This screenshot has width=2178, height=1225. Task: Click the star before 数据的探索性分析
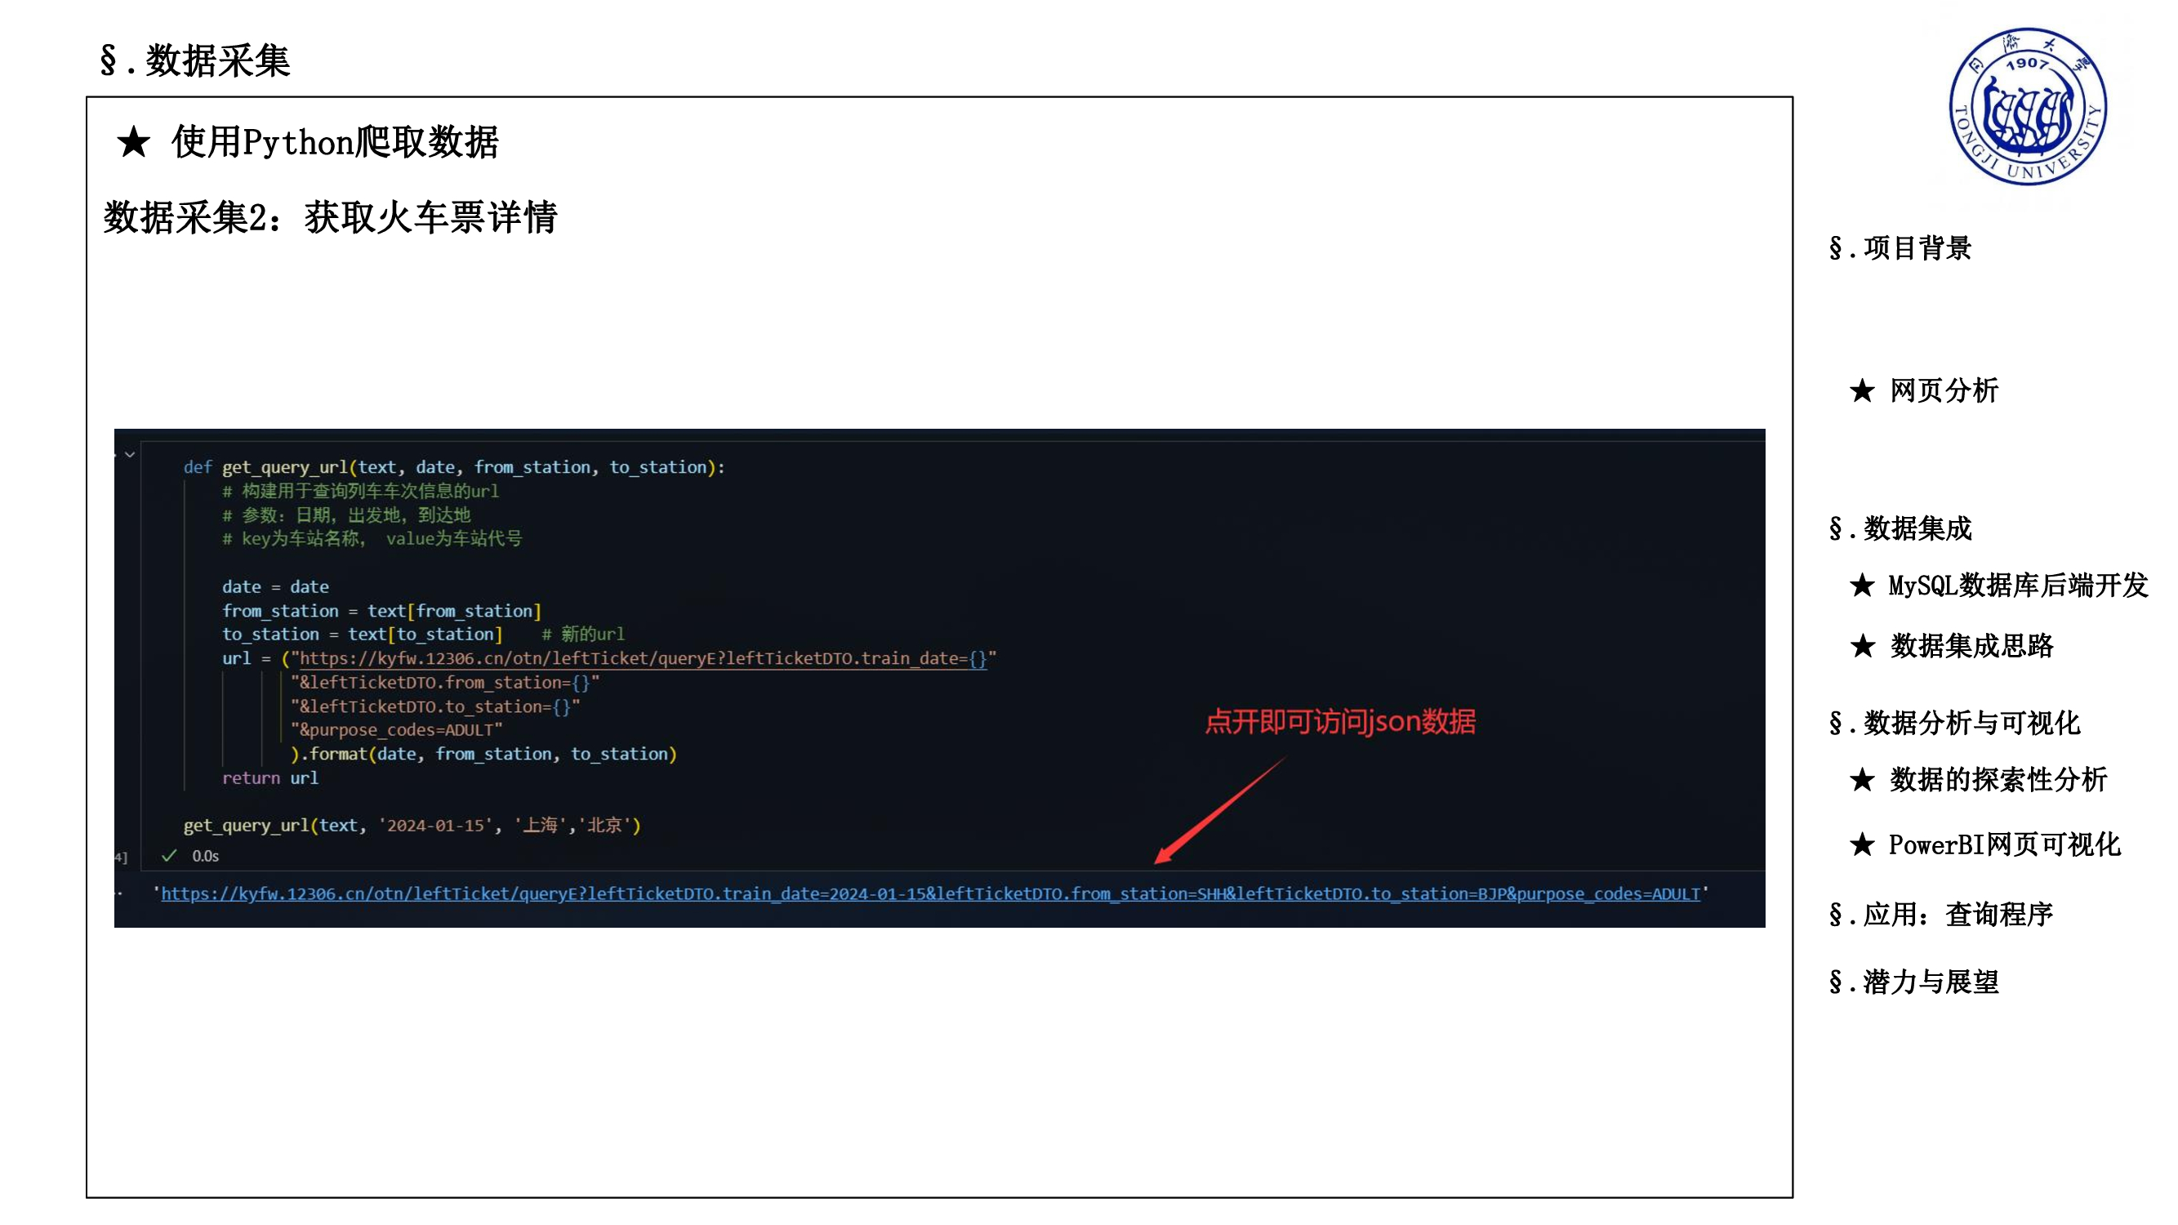coord(1862,779)
